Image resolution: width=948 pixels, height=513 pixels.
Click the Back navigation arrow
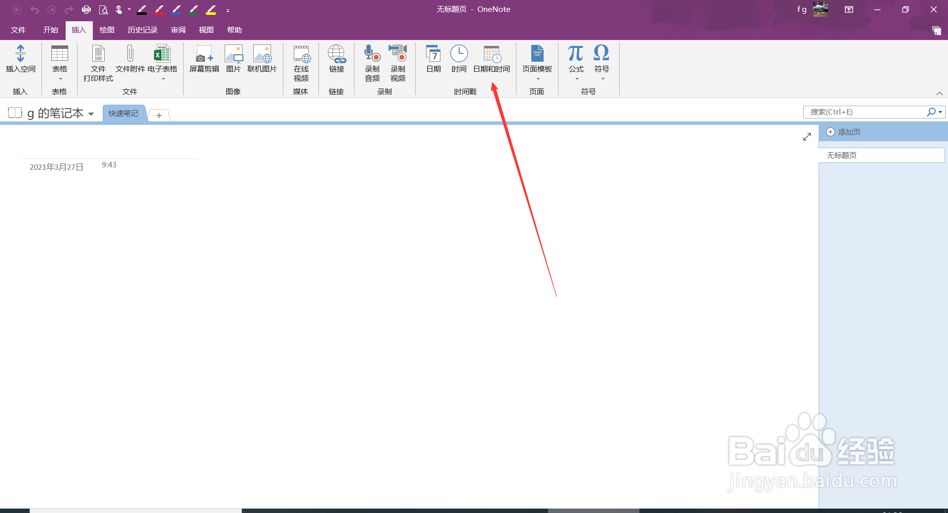(x=17, y=9)
